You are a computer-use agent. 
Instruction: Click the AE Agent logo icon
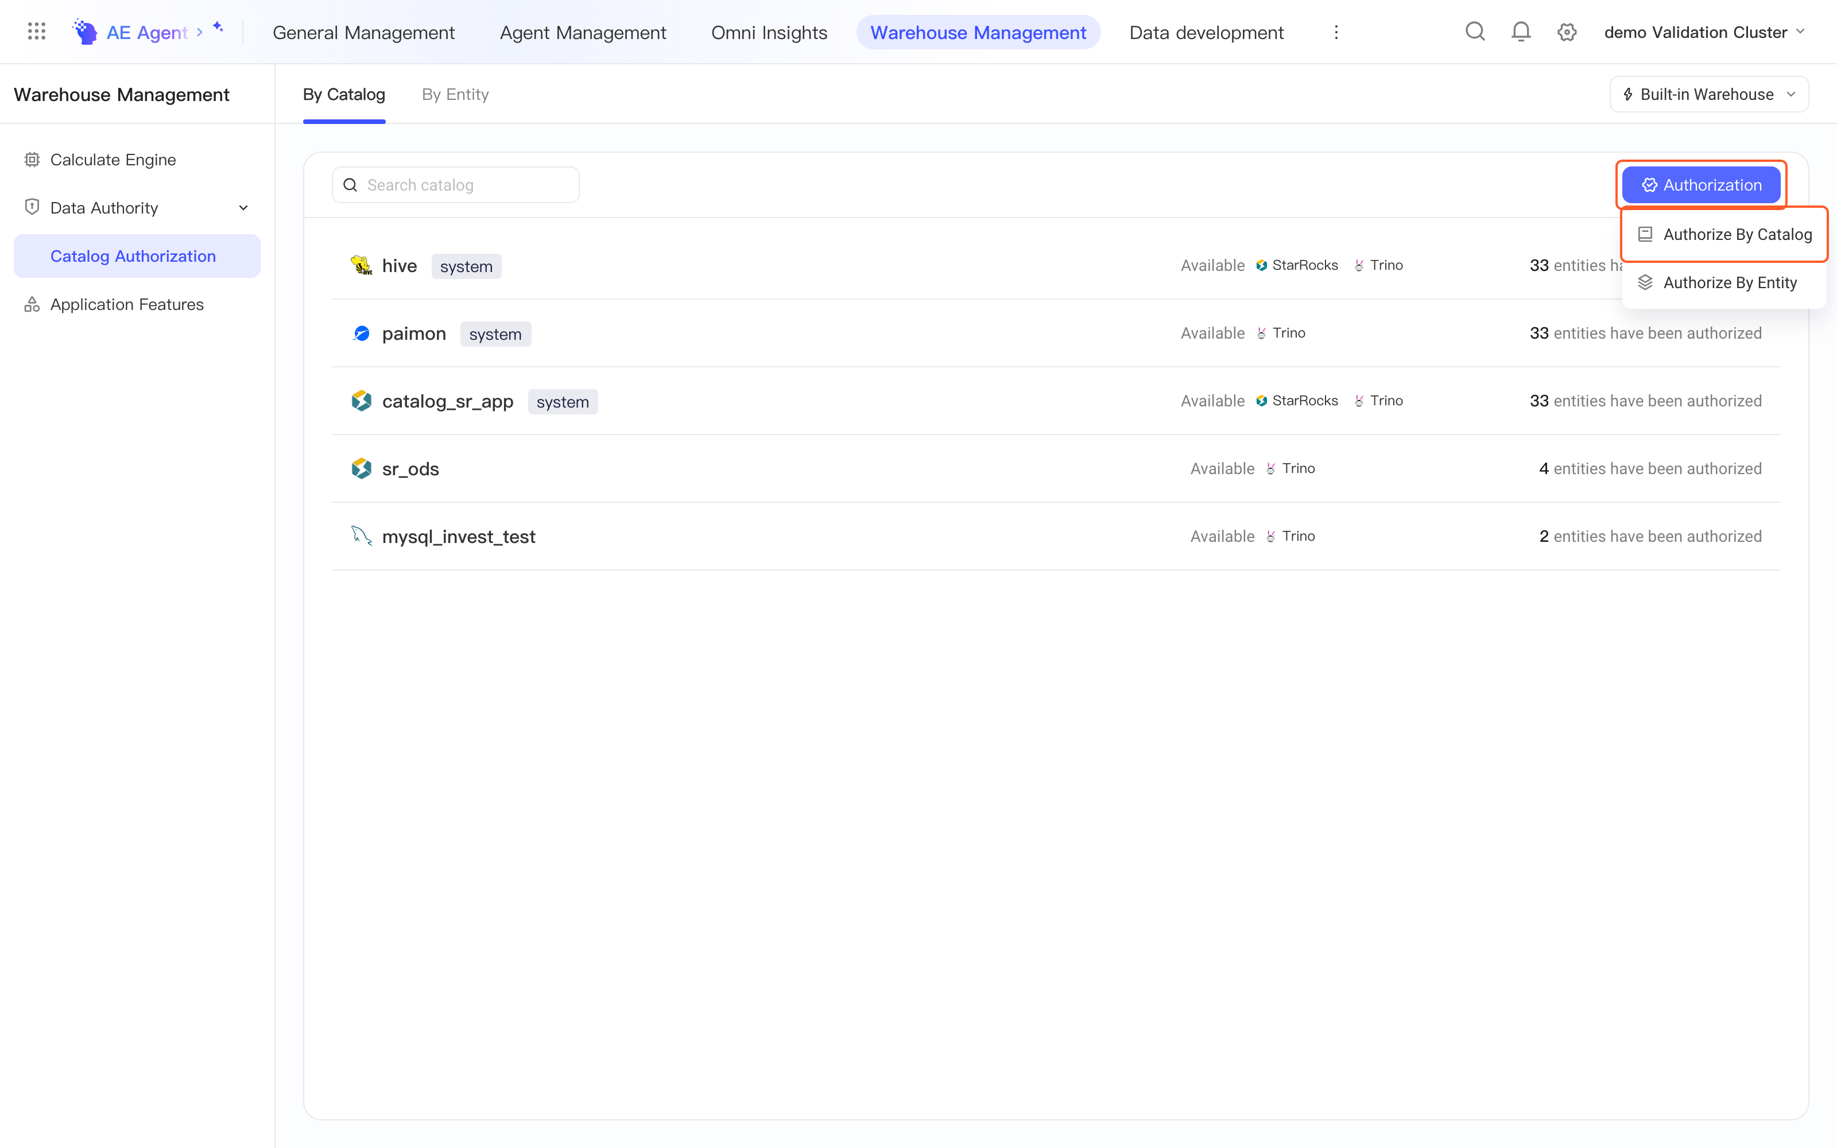coord(85,32)
